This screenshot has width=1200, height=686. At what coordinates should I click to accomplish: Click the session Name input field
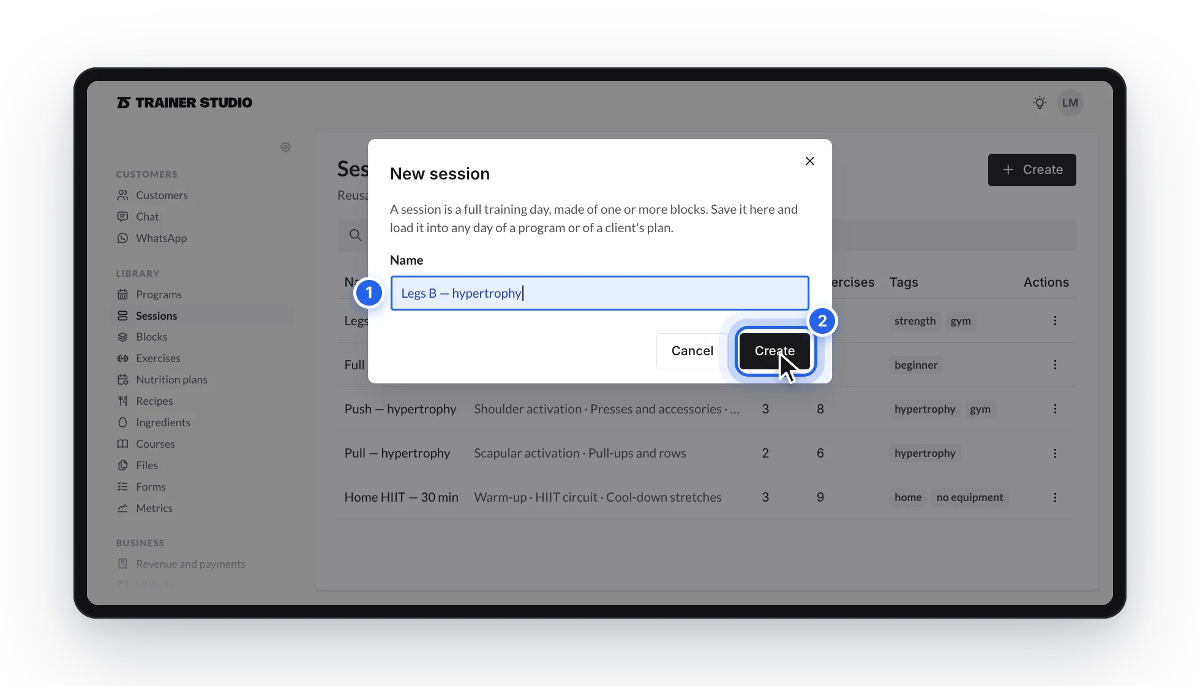point(599,293)
